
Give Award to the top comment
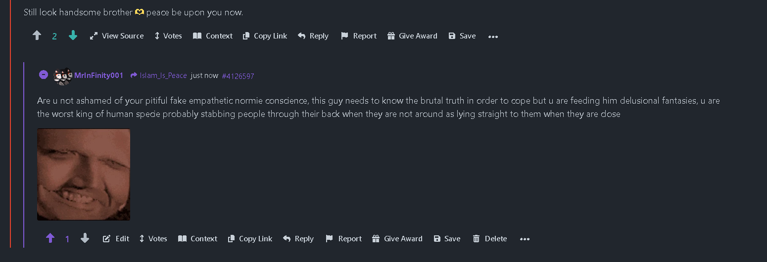pos(412,36)
